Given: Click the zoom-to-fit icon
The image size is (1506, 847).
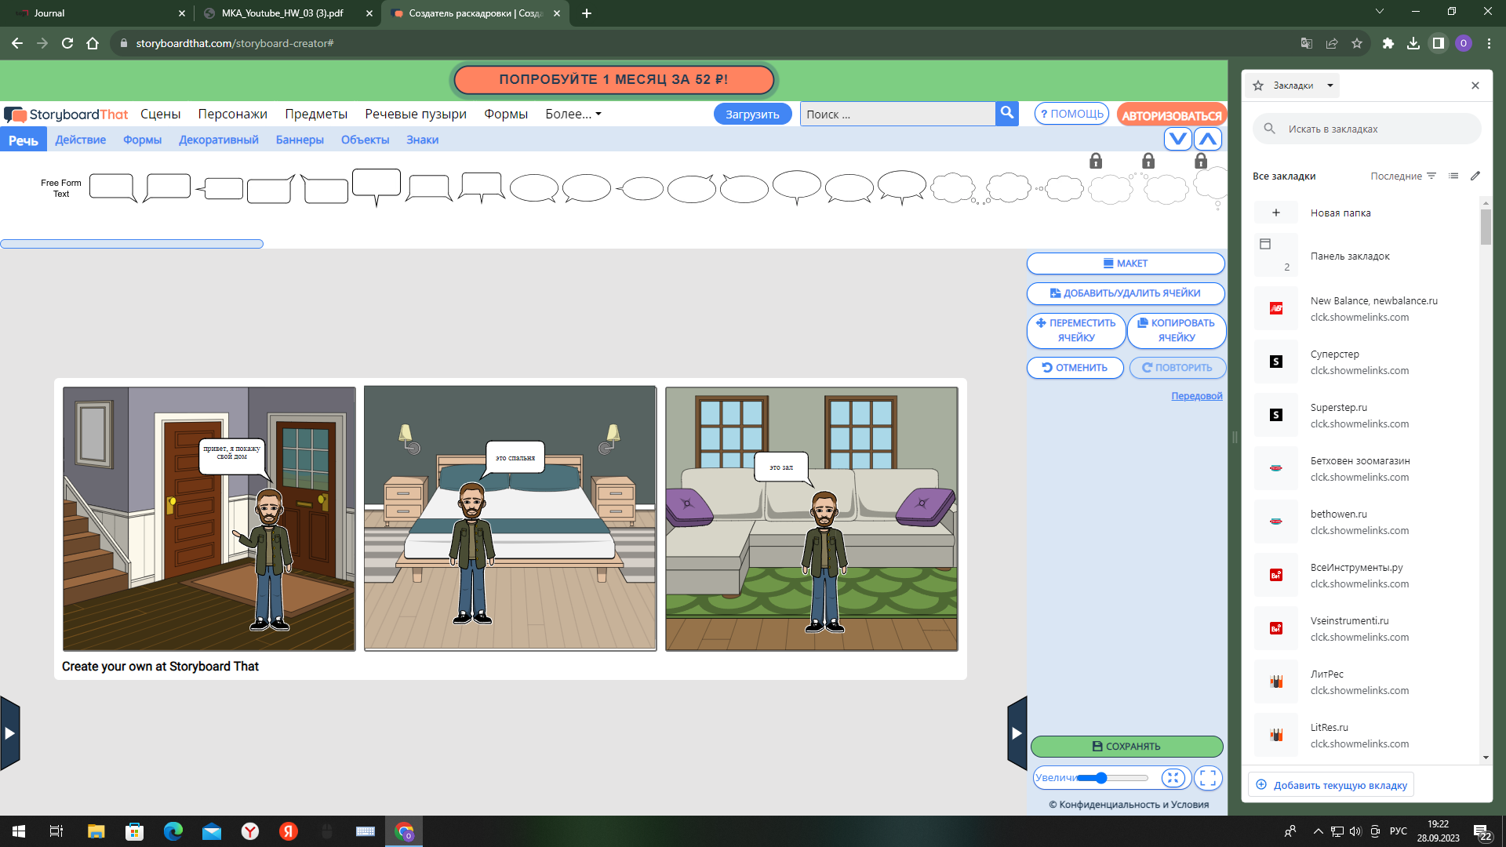Looking at the screenshot, I should [1173, 778].
